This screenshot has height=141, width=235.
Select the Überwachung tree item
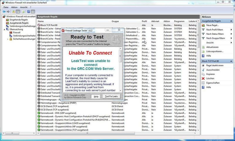tap(16, 29)
